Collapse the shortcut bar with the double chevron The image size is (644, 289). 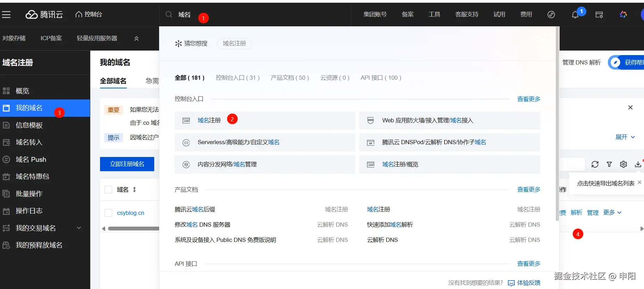pos(137,38)
